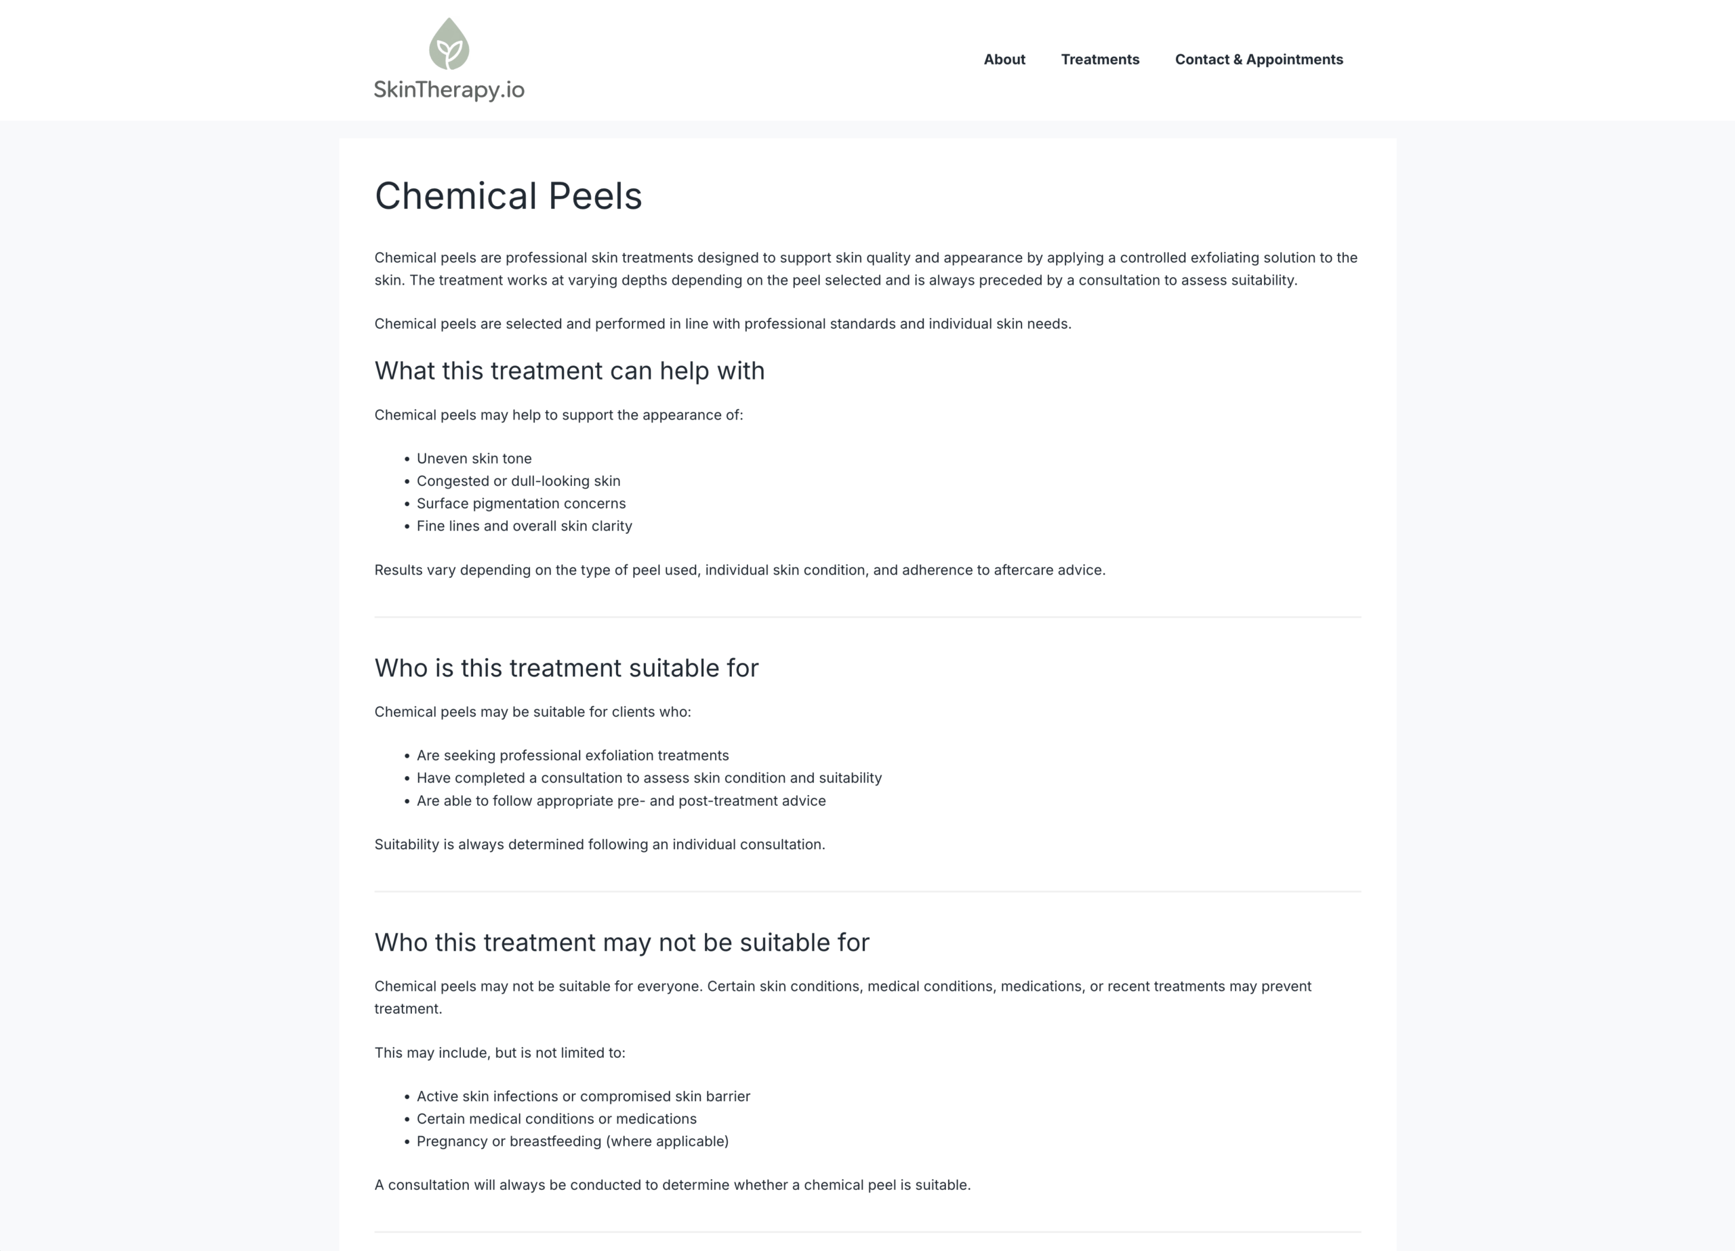
Task: Click 'Active skin infections or compromised skin barrier'
Action: pyautogui.click(x=583, y=1096)
